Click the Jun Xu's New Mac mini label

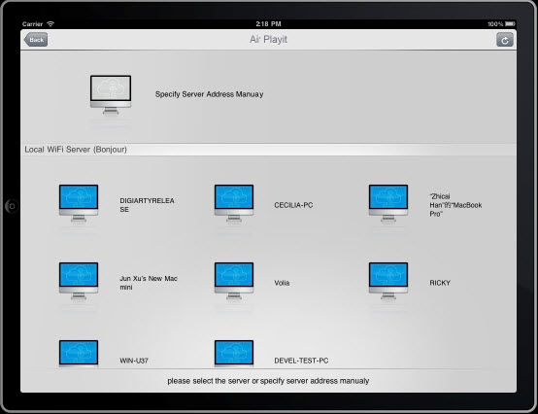click(149, 283)
